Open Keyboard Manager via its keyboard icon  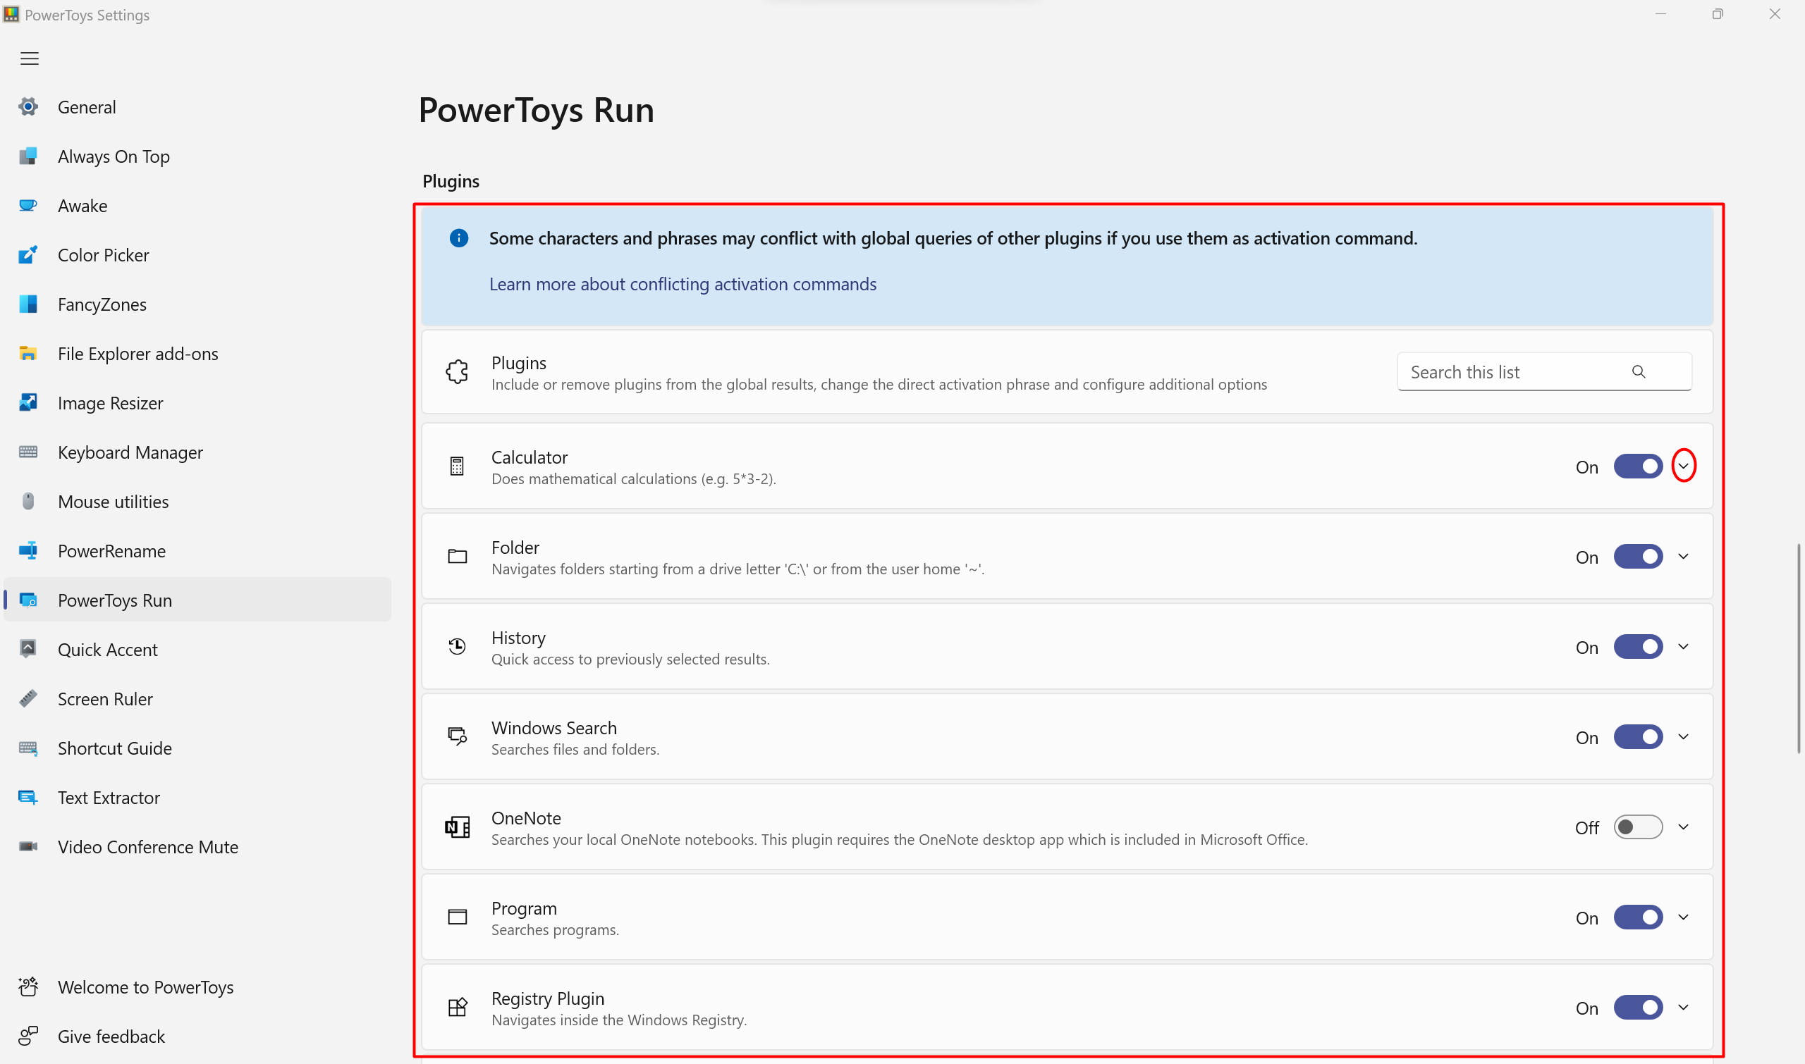click(x=28, y=452)
